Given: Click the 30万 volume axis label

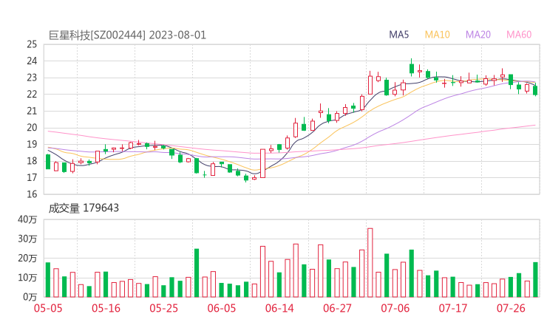Looking at the screenshot, I should pos(27,239).
